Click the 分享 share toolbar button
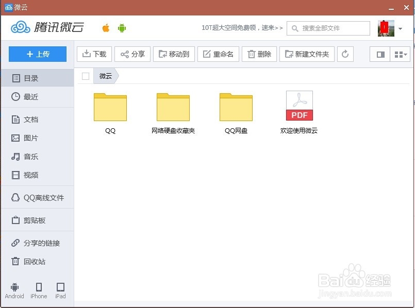This screenshot has height=308, width=415. 132,54
